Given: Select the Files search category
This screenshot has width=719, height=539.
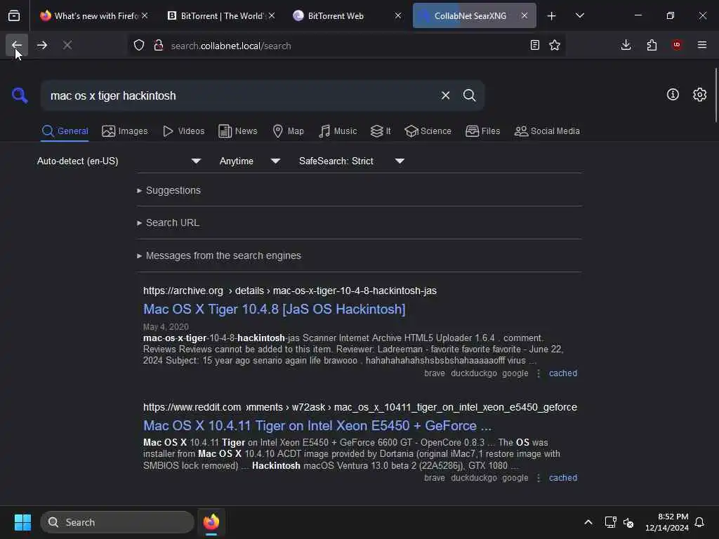Looking at the screenshot, I should [482, 131].
